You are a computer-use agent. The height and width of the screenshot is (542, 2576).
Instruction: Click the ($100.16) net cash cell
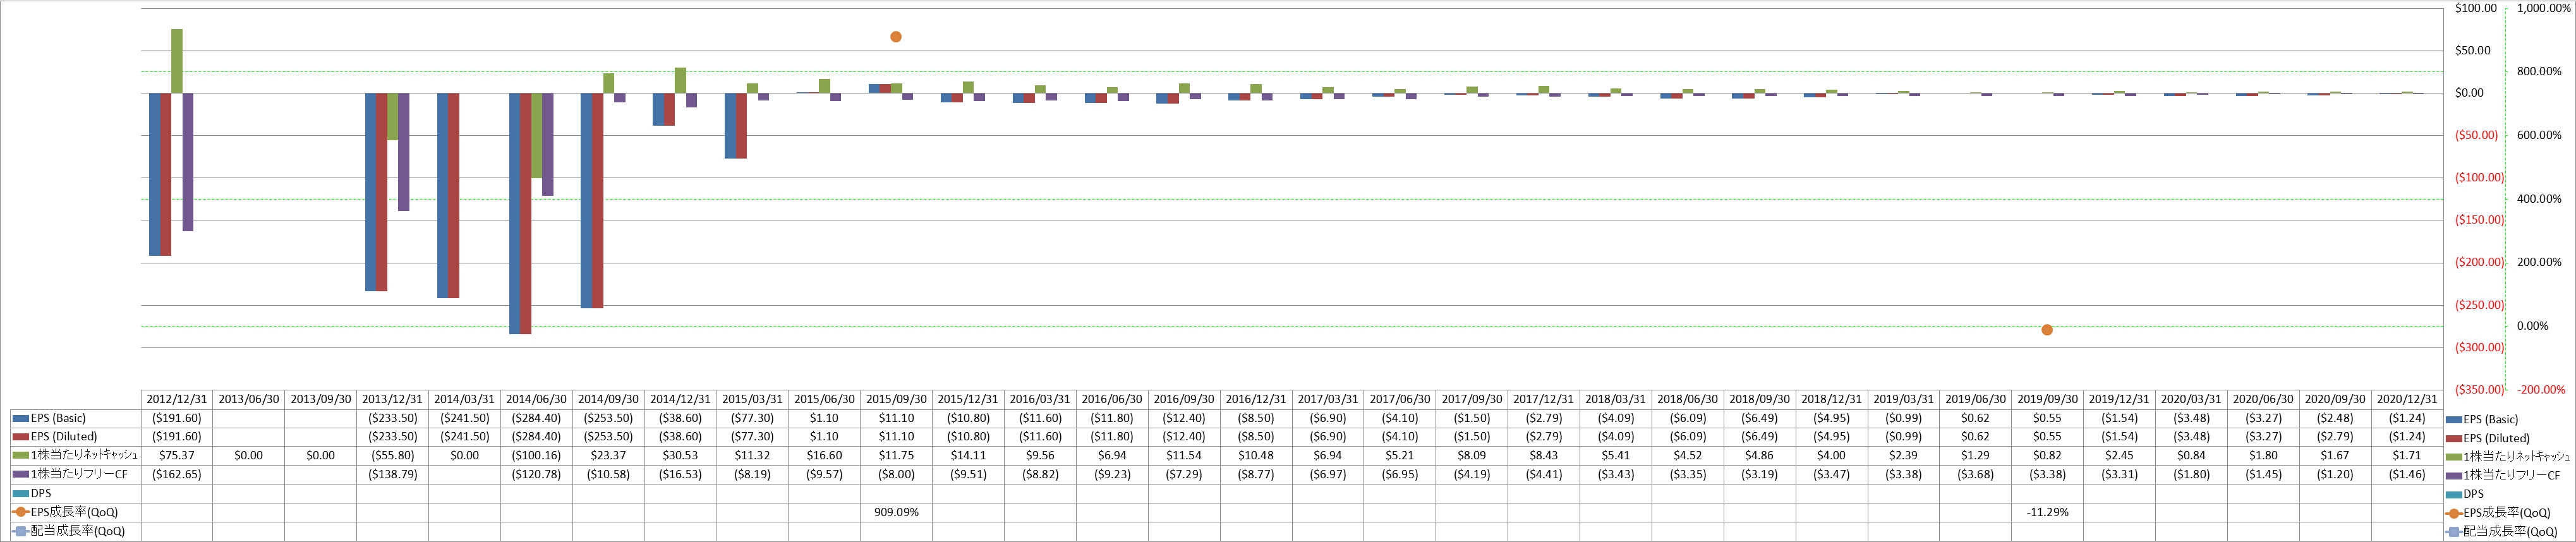(x=537, y=455)
